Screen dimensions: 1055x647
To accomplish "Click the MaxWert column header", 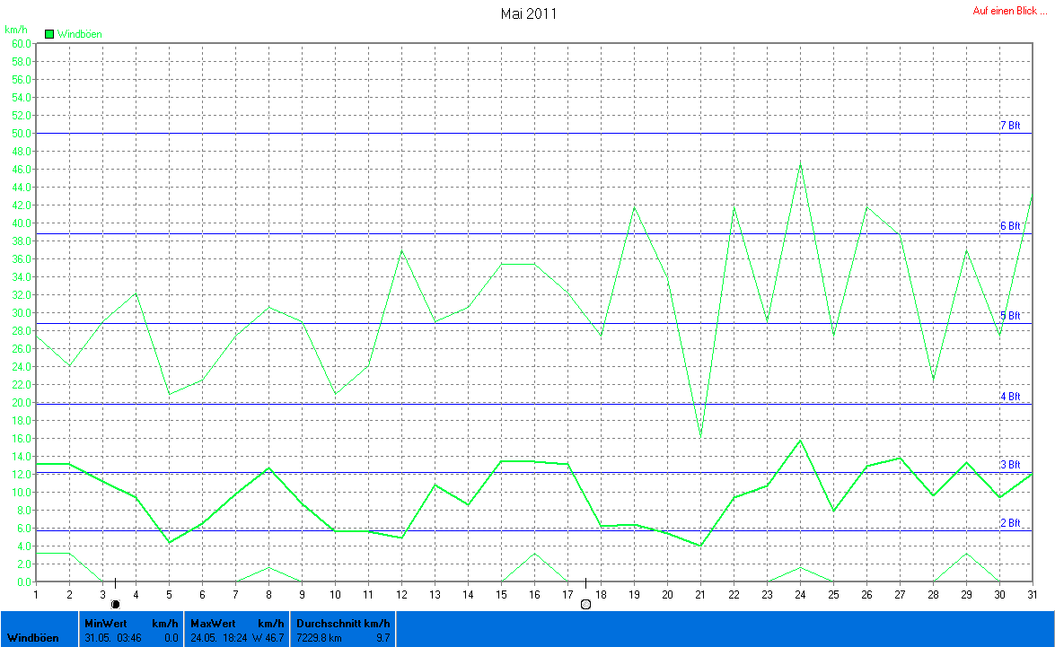I will pyautogui.click(x=213, y=624).
